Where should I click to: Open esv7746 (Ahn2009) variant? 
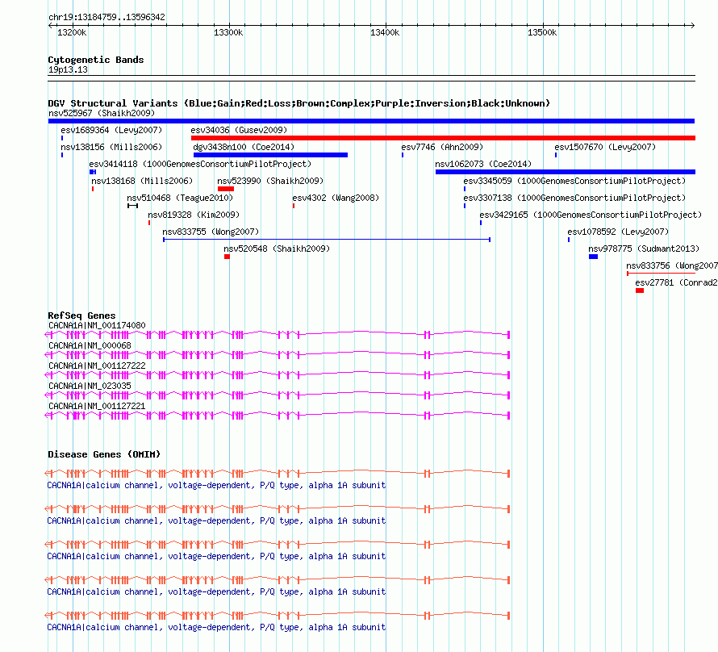pos(442,147)
